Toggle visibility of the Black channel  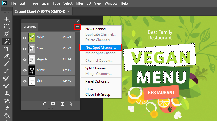click(x=25, y=81)
